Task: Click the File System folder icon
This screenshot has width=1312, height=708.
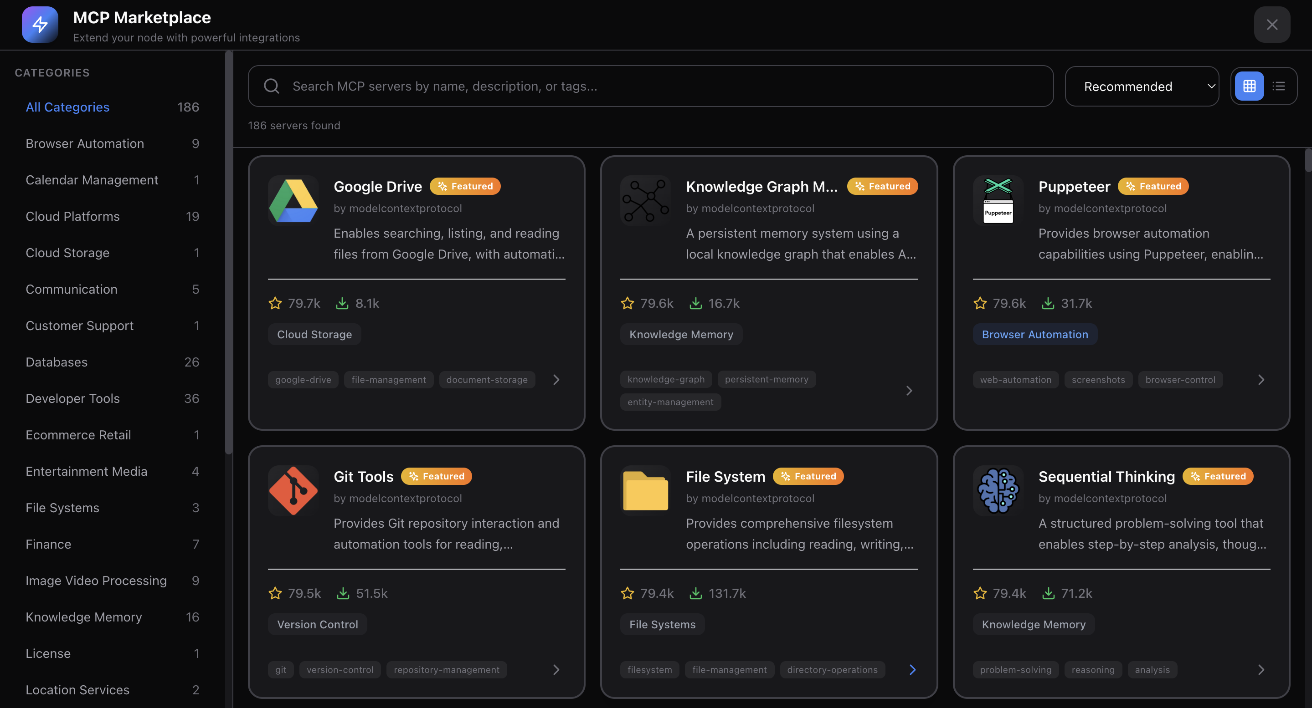Action: click(x=645, y=491)
